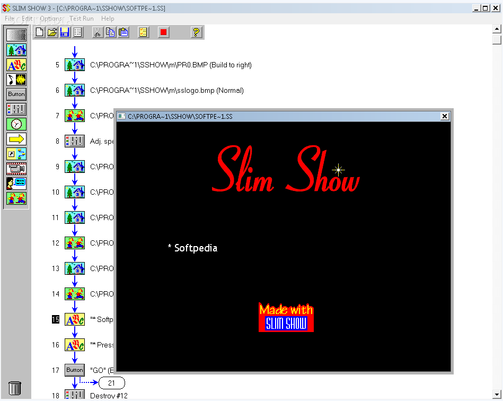The image size is (503, 401).
Task: Select the speech bubble tool in palette
Action: [x=16, y=184]
